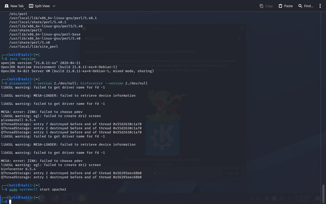Paste clipboard using the Paste button
The image size is (326, 204).
(286, 6)
